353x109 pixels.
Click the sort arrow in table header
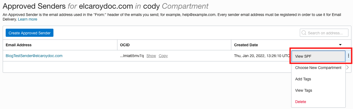tap(340, 45)
